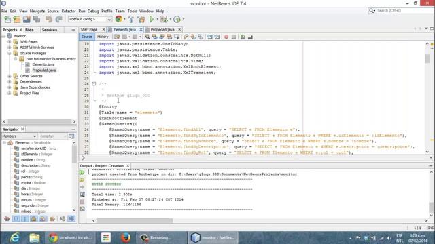
Task: Select Propiedad.java in the Projects tree
Action: [44, 70]
